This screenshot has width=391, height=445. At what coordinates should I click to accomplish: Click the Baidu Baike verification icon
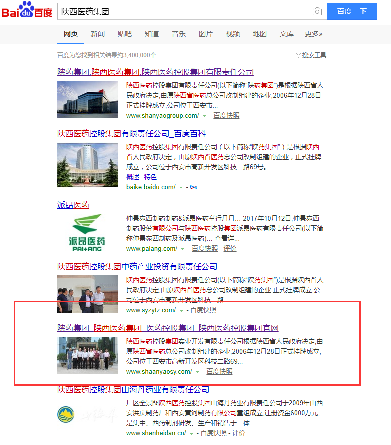[x=194, y=187]
